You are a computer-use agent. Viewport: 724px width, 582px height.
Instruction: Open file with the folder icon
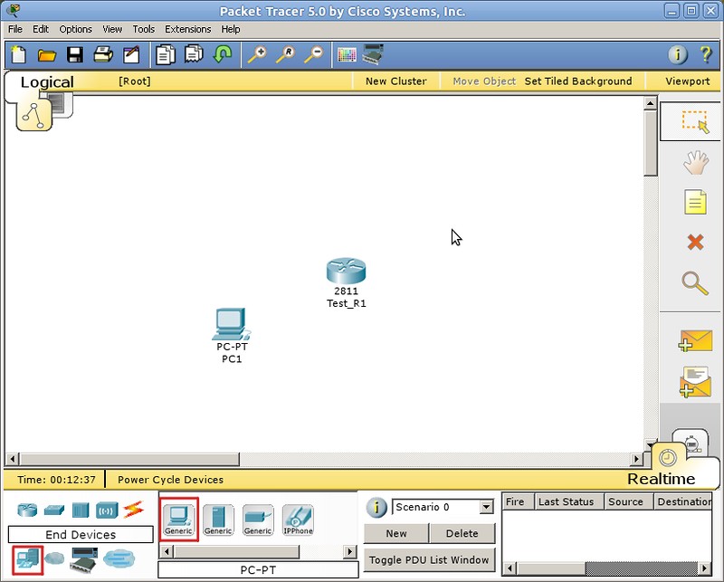(47, 55)
